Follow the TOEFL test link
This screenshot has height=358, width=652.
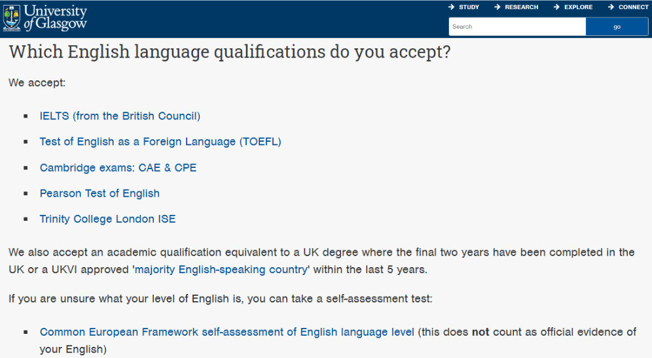coord(160,142)
